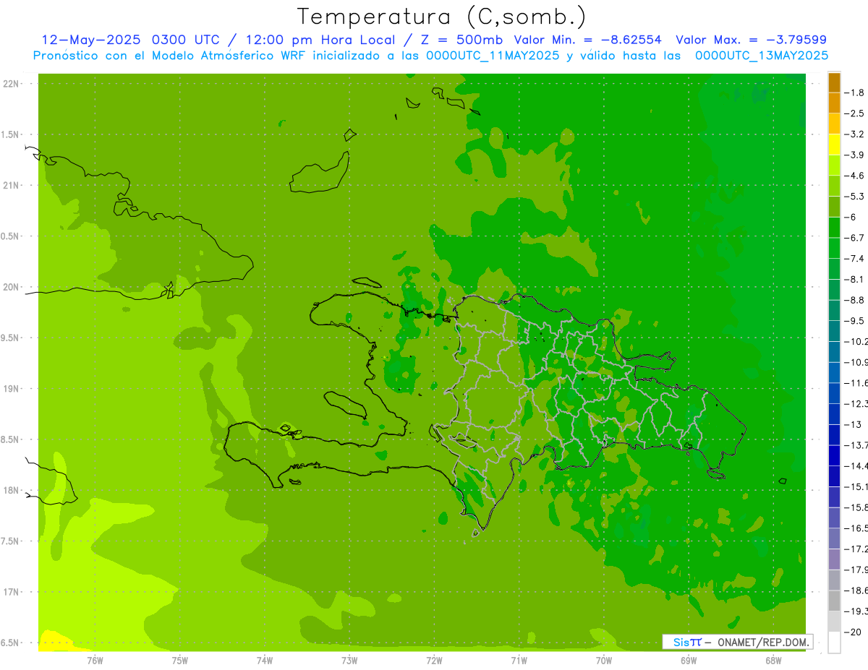Click the '-3.2' colorbar label
This screenshot has width=868, height=670.
tap(854, 134)
